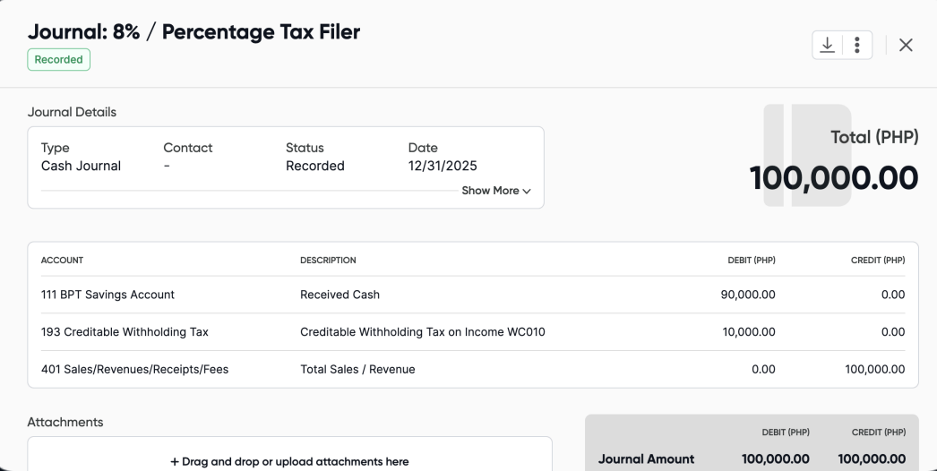This screenshot has width=937, height=471.
Task: Click the Creditable Withholding Tax on Income WC010 description
Action: 422,332
